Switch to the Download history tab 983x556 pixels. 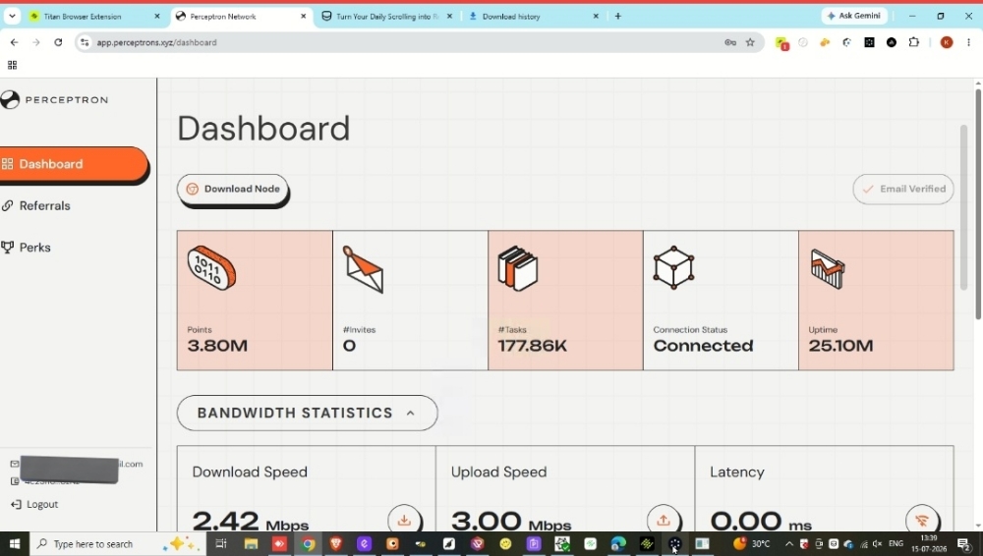pos(534,17)
